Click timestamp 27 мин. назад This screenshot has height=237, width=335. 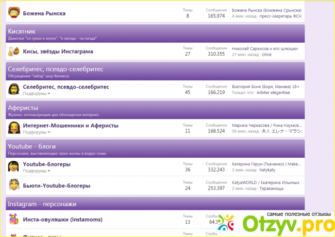coord(245,55)
